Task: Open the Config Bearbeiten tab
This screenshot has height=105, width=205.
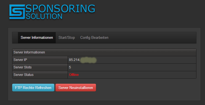Action: pos(94,38)
